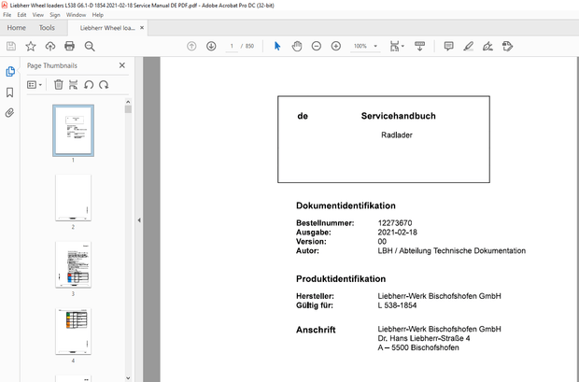Click the date 2021-02-18
The width and height of the screenshot is (579, 382).
pos(397,233)
